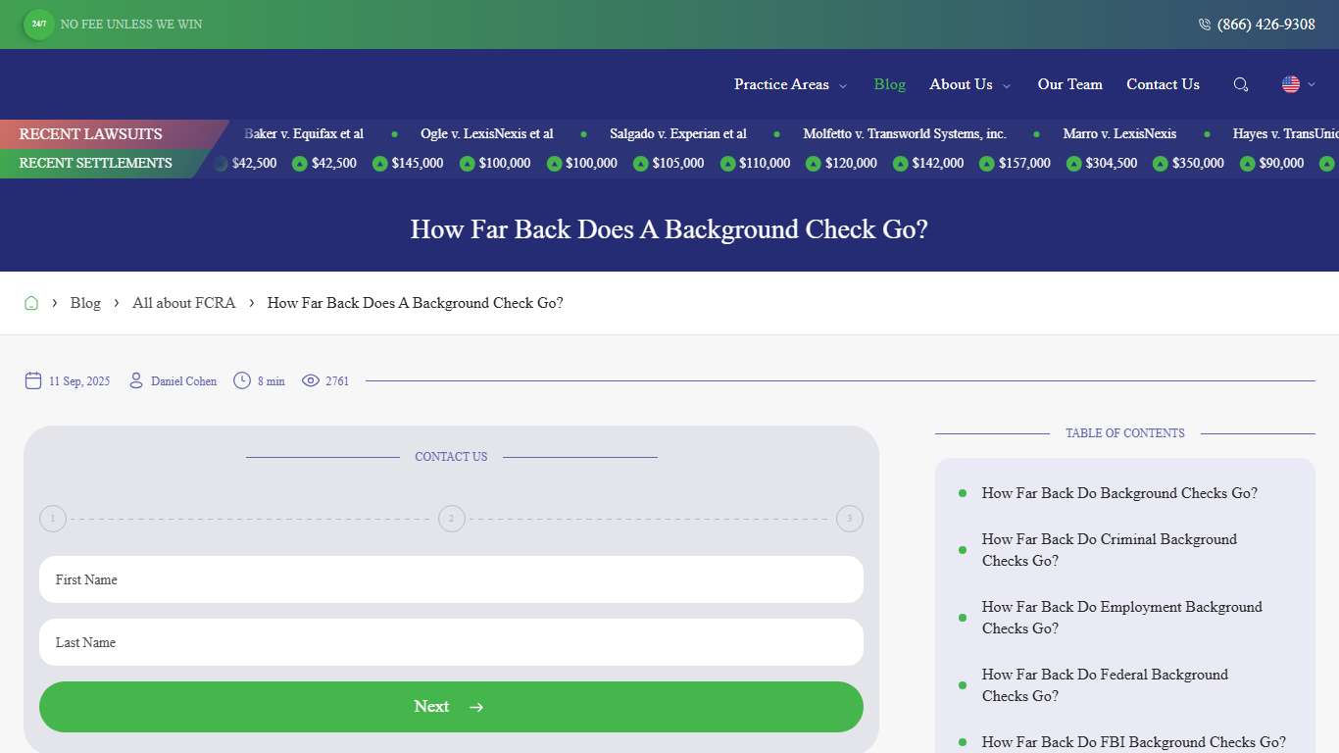1339x753 pixels.
Task: Open Our Team from the navigation bar
Action: [x=1069, y=84]
